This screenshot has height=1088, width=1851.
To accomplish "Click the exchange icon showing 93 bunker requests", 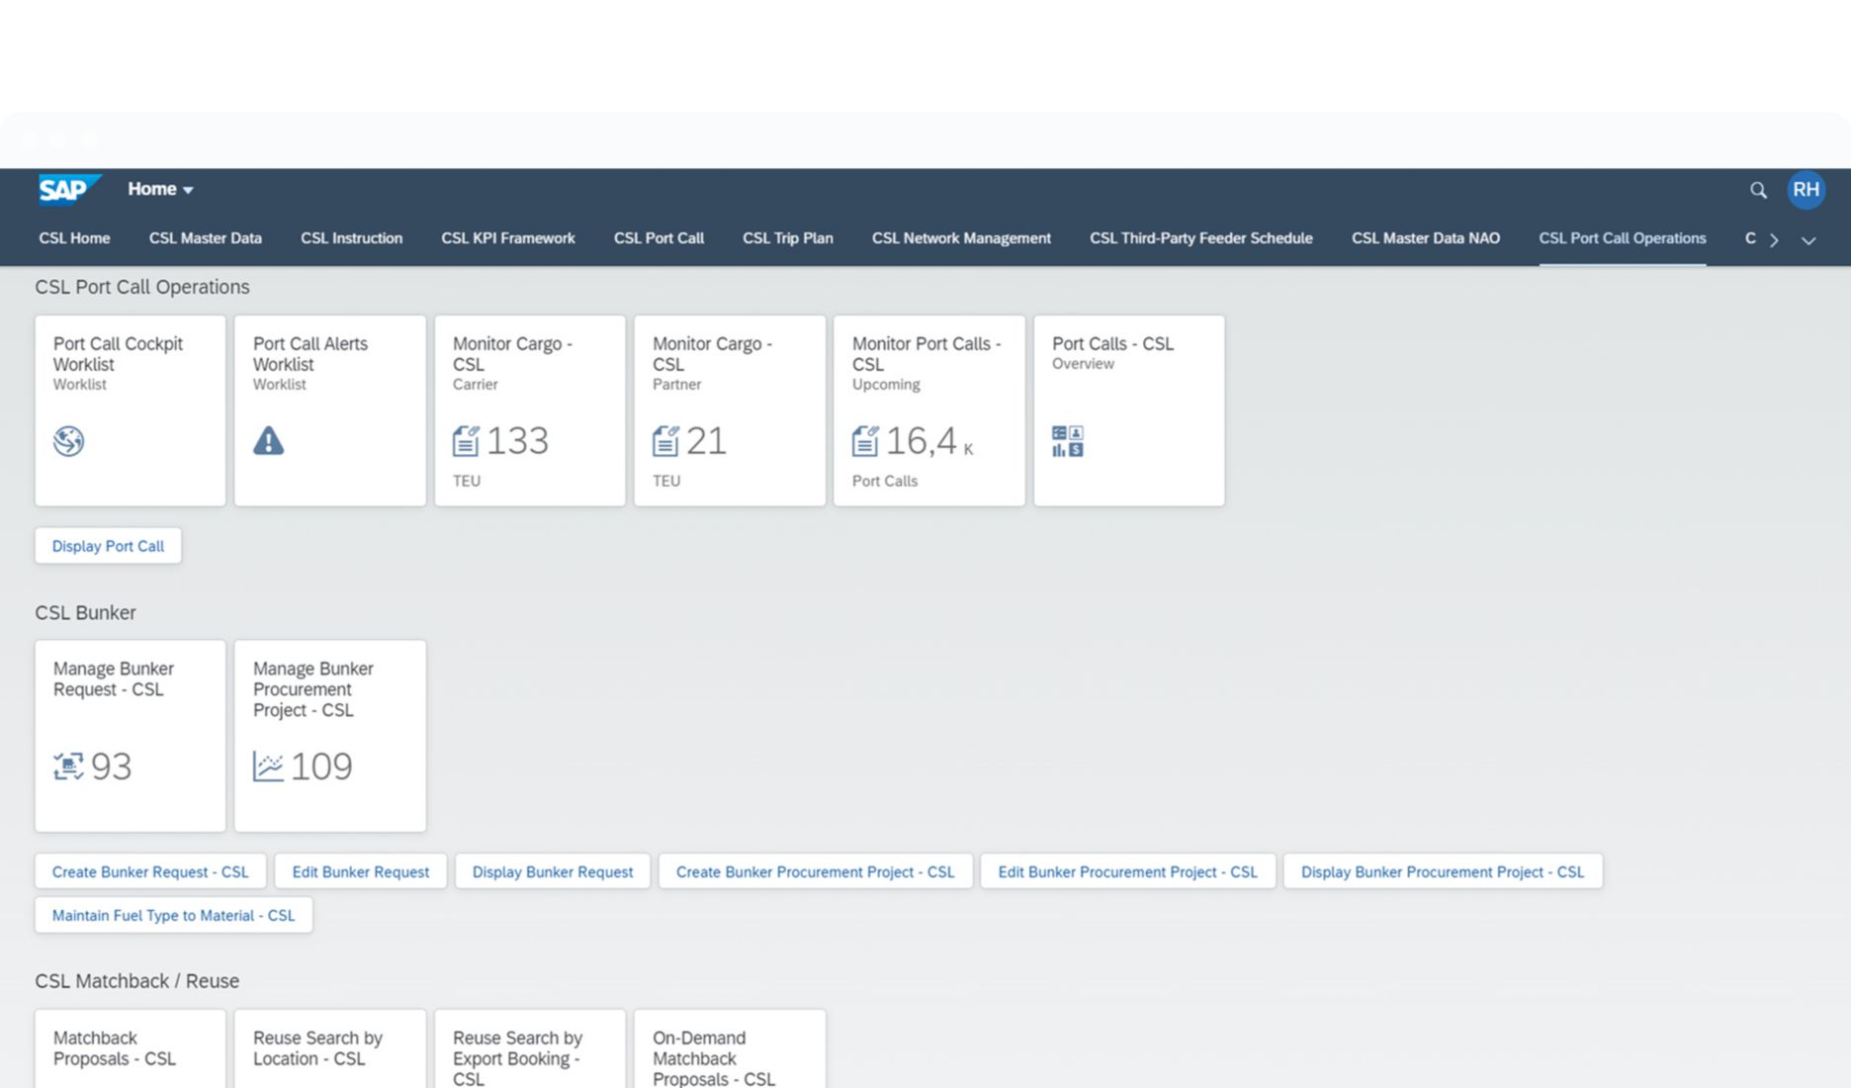I will pyautogui.click(x=68, y=766).
